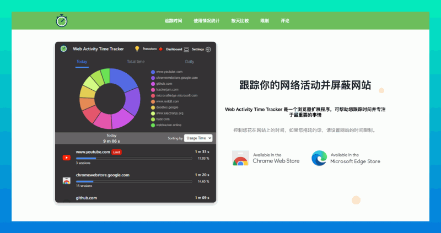The width and height of the screenshot is (441, 233).
Task: Click the red Limit badge on youtube.com
Action: pyautogui.click(x=116, y=152)
